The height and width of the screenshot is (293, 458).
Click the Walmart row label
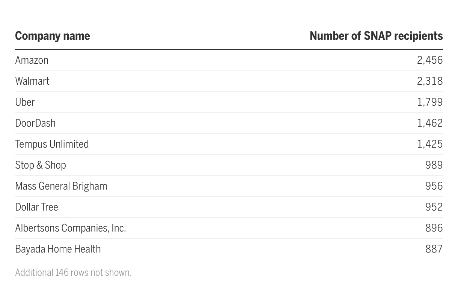coord(32,81)
